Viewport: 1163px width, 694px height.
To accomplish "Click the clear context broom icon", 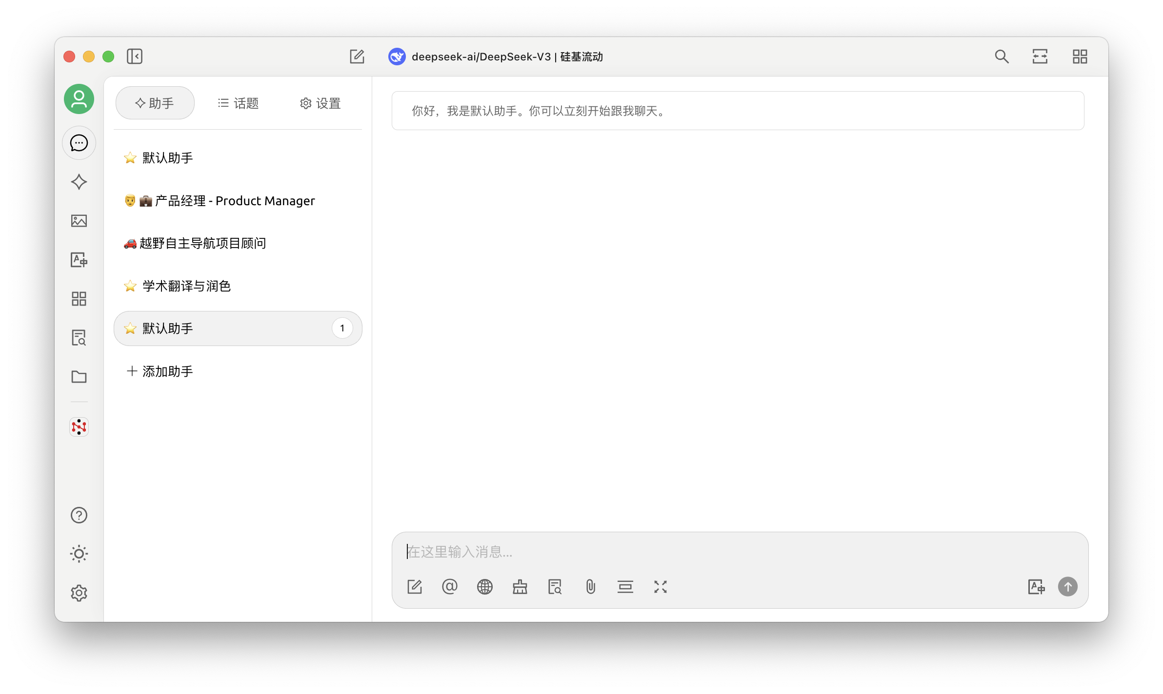I will [x=520, y=587].
